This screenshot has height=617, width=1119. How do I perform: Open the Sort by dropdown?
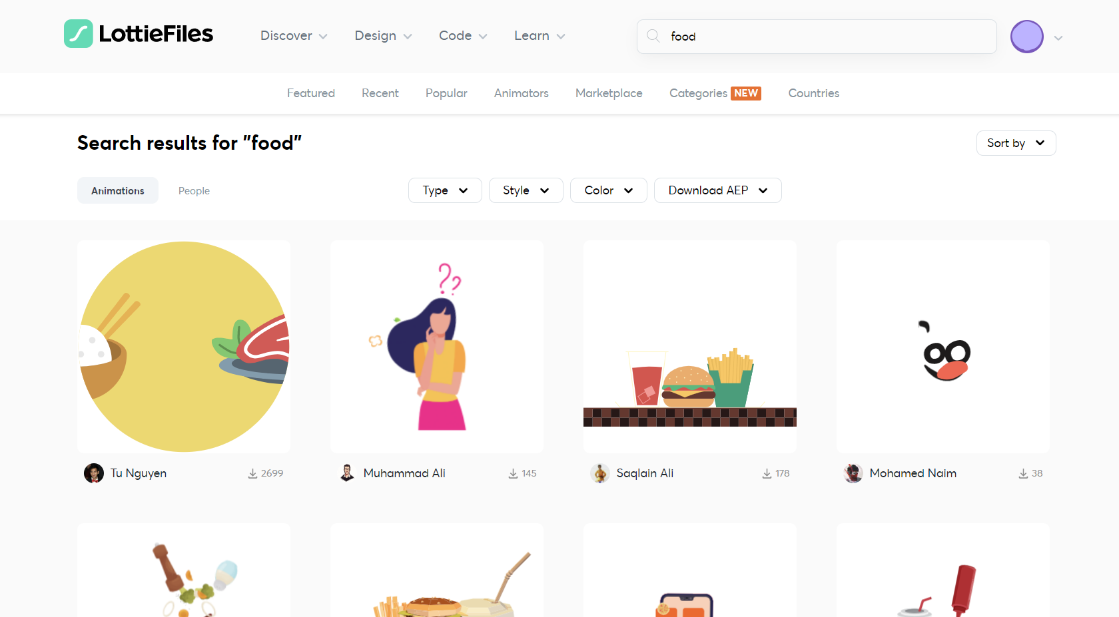click(1016, 143)
